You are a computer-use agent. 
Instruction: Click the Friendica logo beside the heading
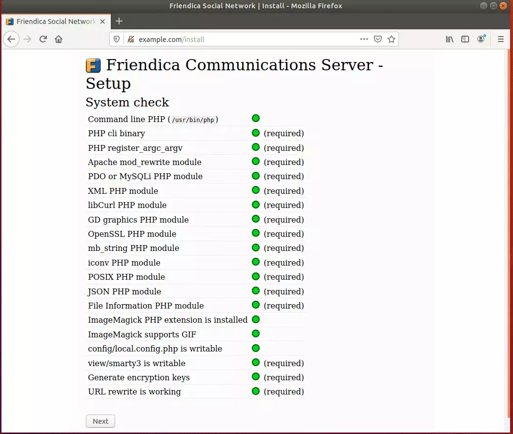click(93, 65)
